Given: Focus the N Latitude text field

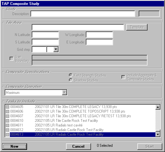Looking at the screenshot, I should pyautogui.click(x=45, y=35).
